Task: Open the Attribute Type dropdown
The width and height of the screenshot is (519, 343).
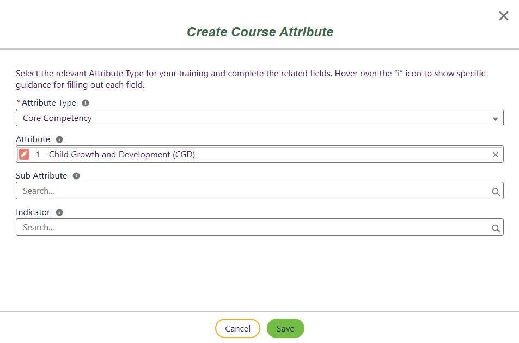Action: click(x=259, y=118)
